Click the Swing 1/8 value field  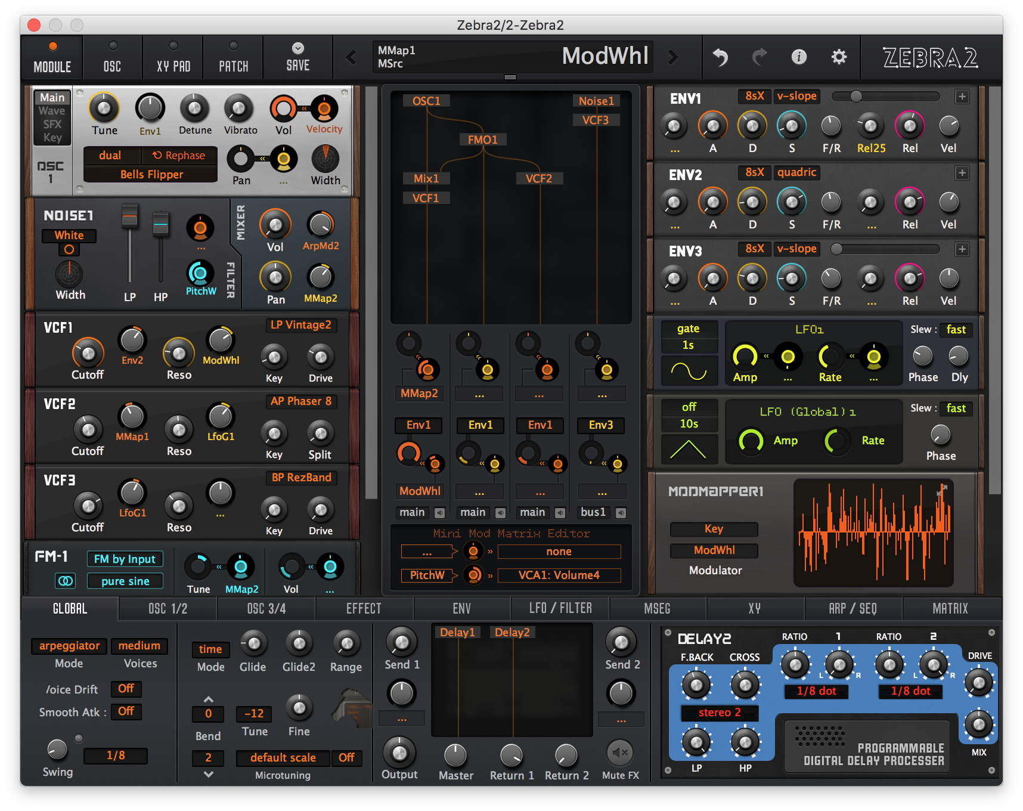click(115, 756)
